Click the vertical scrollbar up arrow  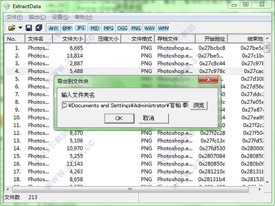(x=267, y=38)
